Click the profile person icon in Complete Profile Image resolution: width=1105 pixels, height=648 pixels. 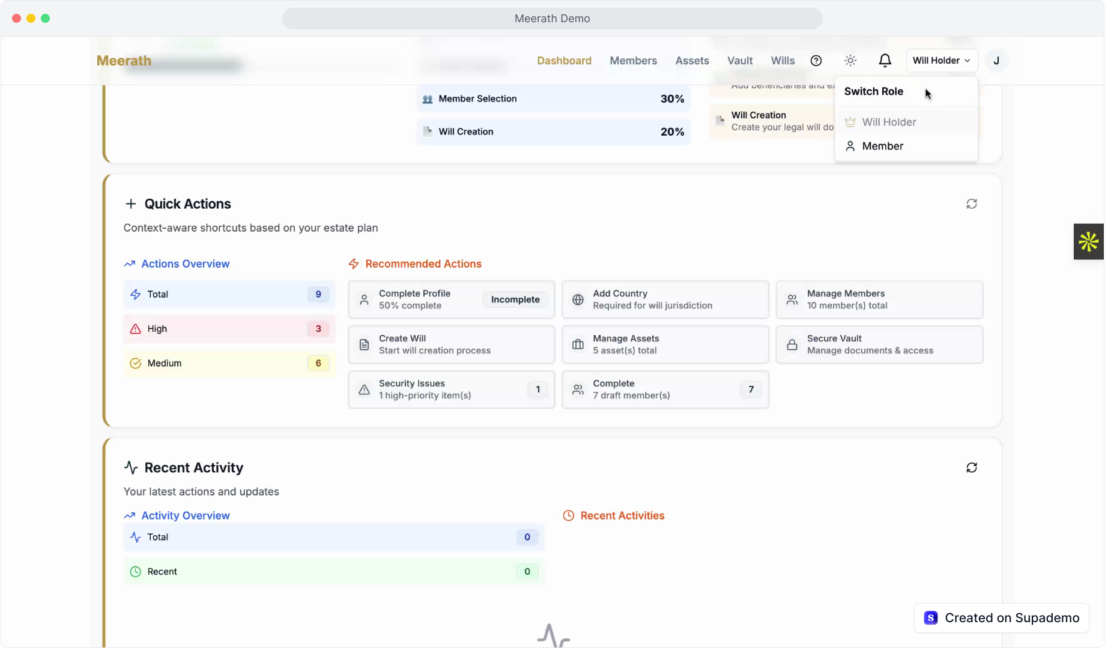coord(364,299)
